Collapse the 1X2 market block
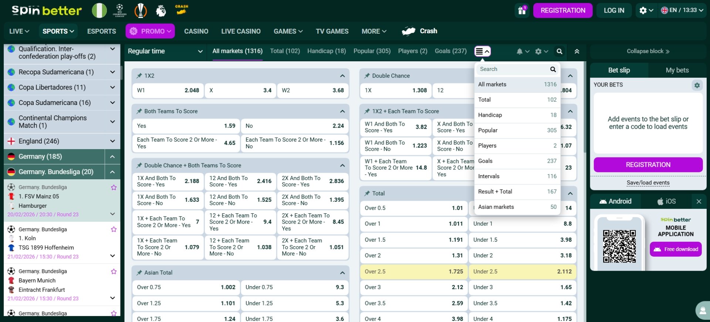Viewport: 710px width, 322px height. click(x=342, y=76)
